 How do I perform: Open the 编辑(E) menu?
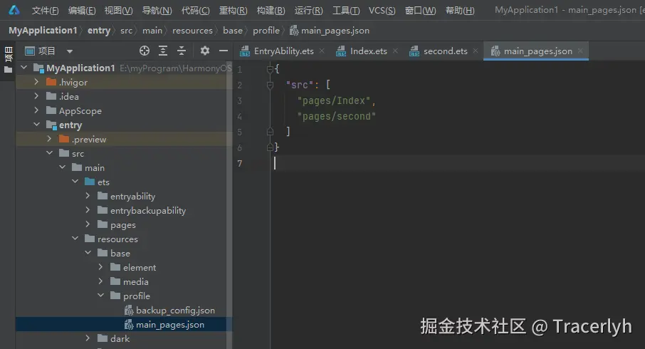82,10
